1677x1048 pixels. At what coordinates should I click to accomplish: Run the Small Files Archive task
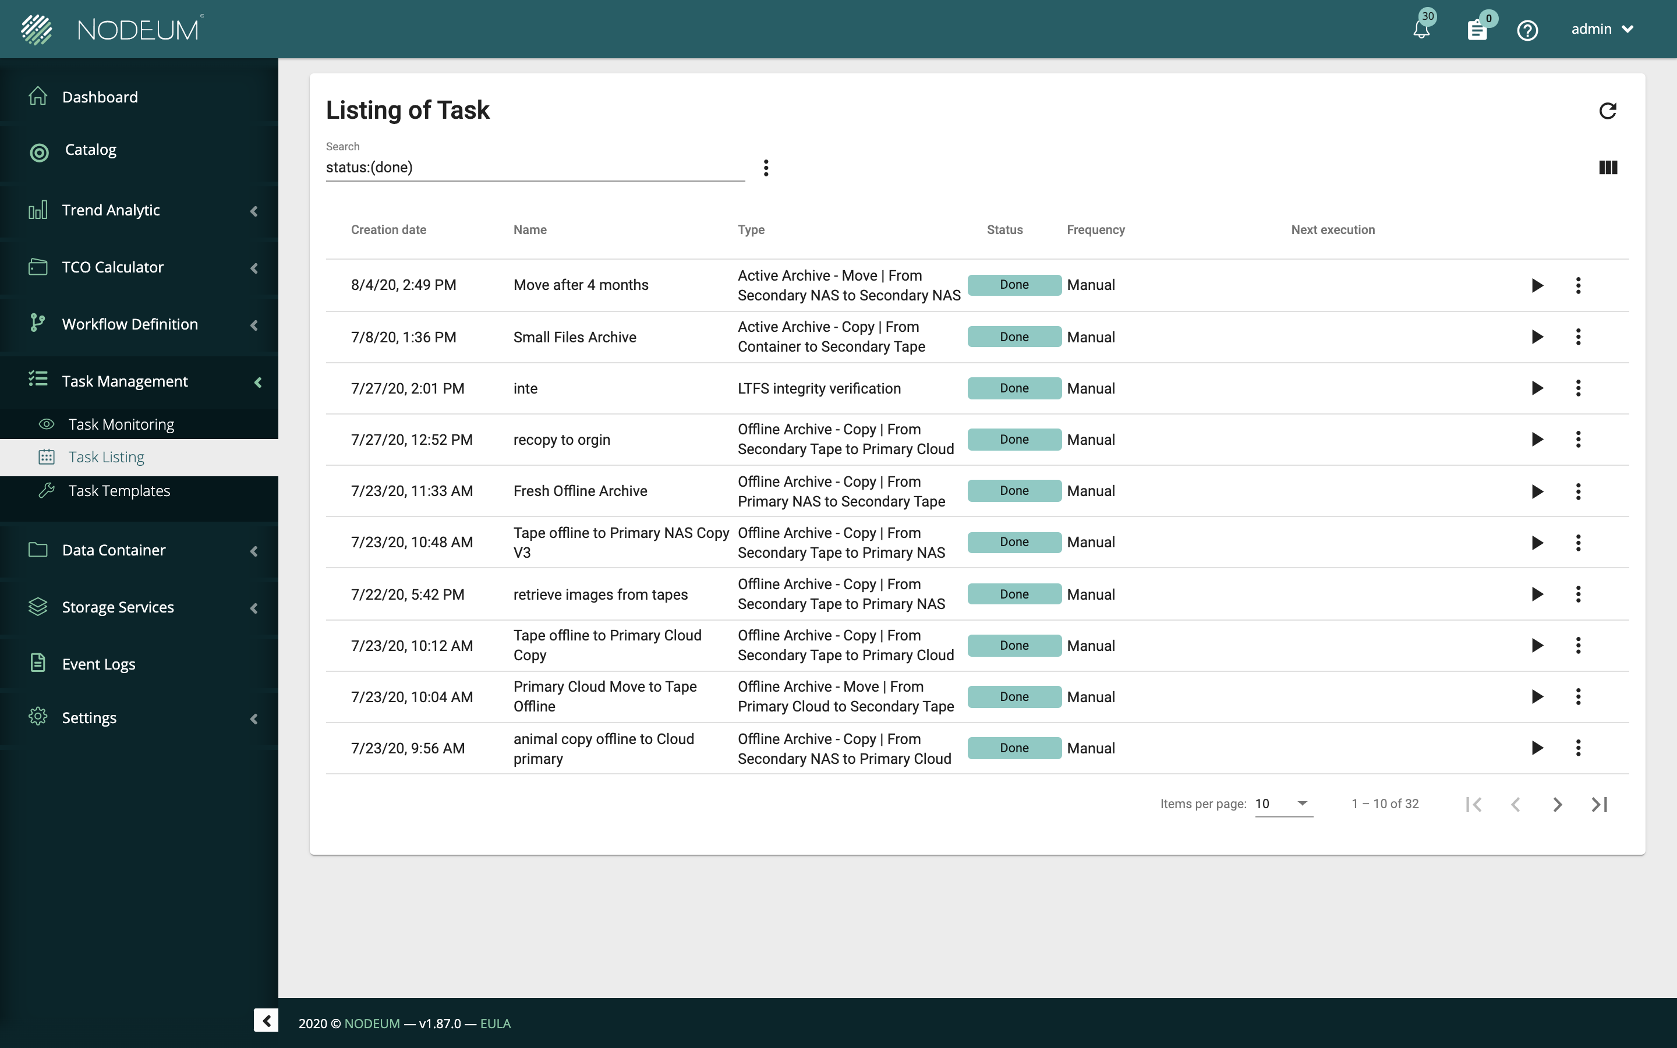pyautogui.click(x=1537, y=337)
